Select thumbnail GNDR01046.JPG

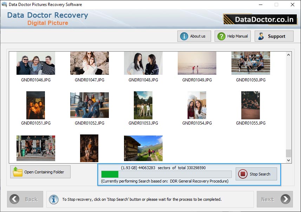[35, 63]
